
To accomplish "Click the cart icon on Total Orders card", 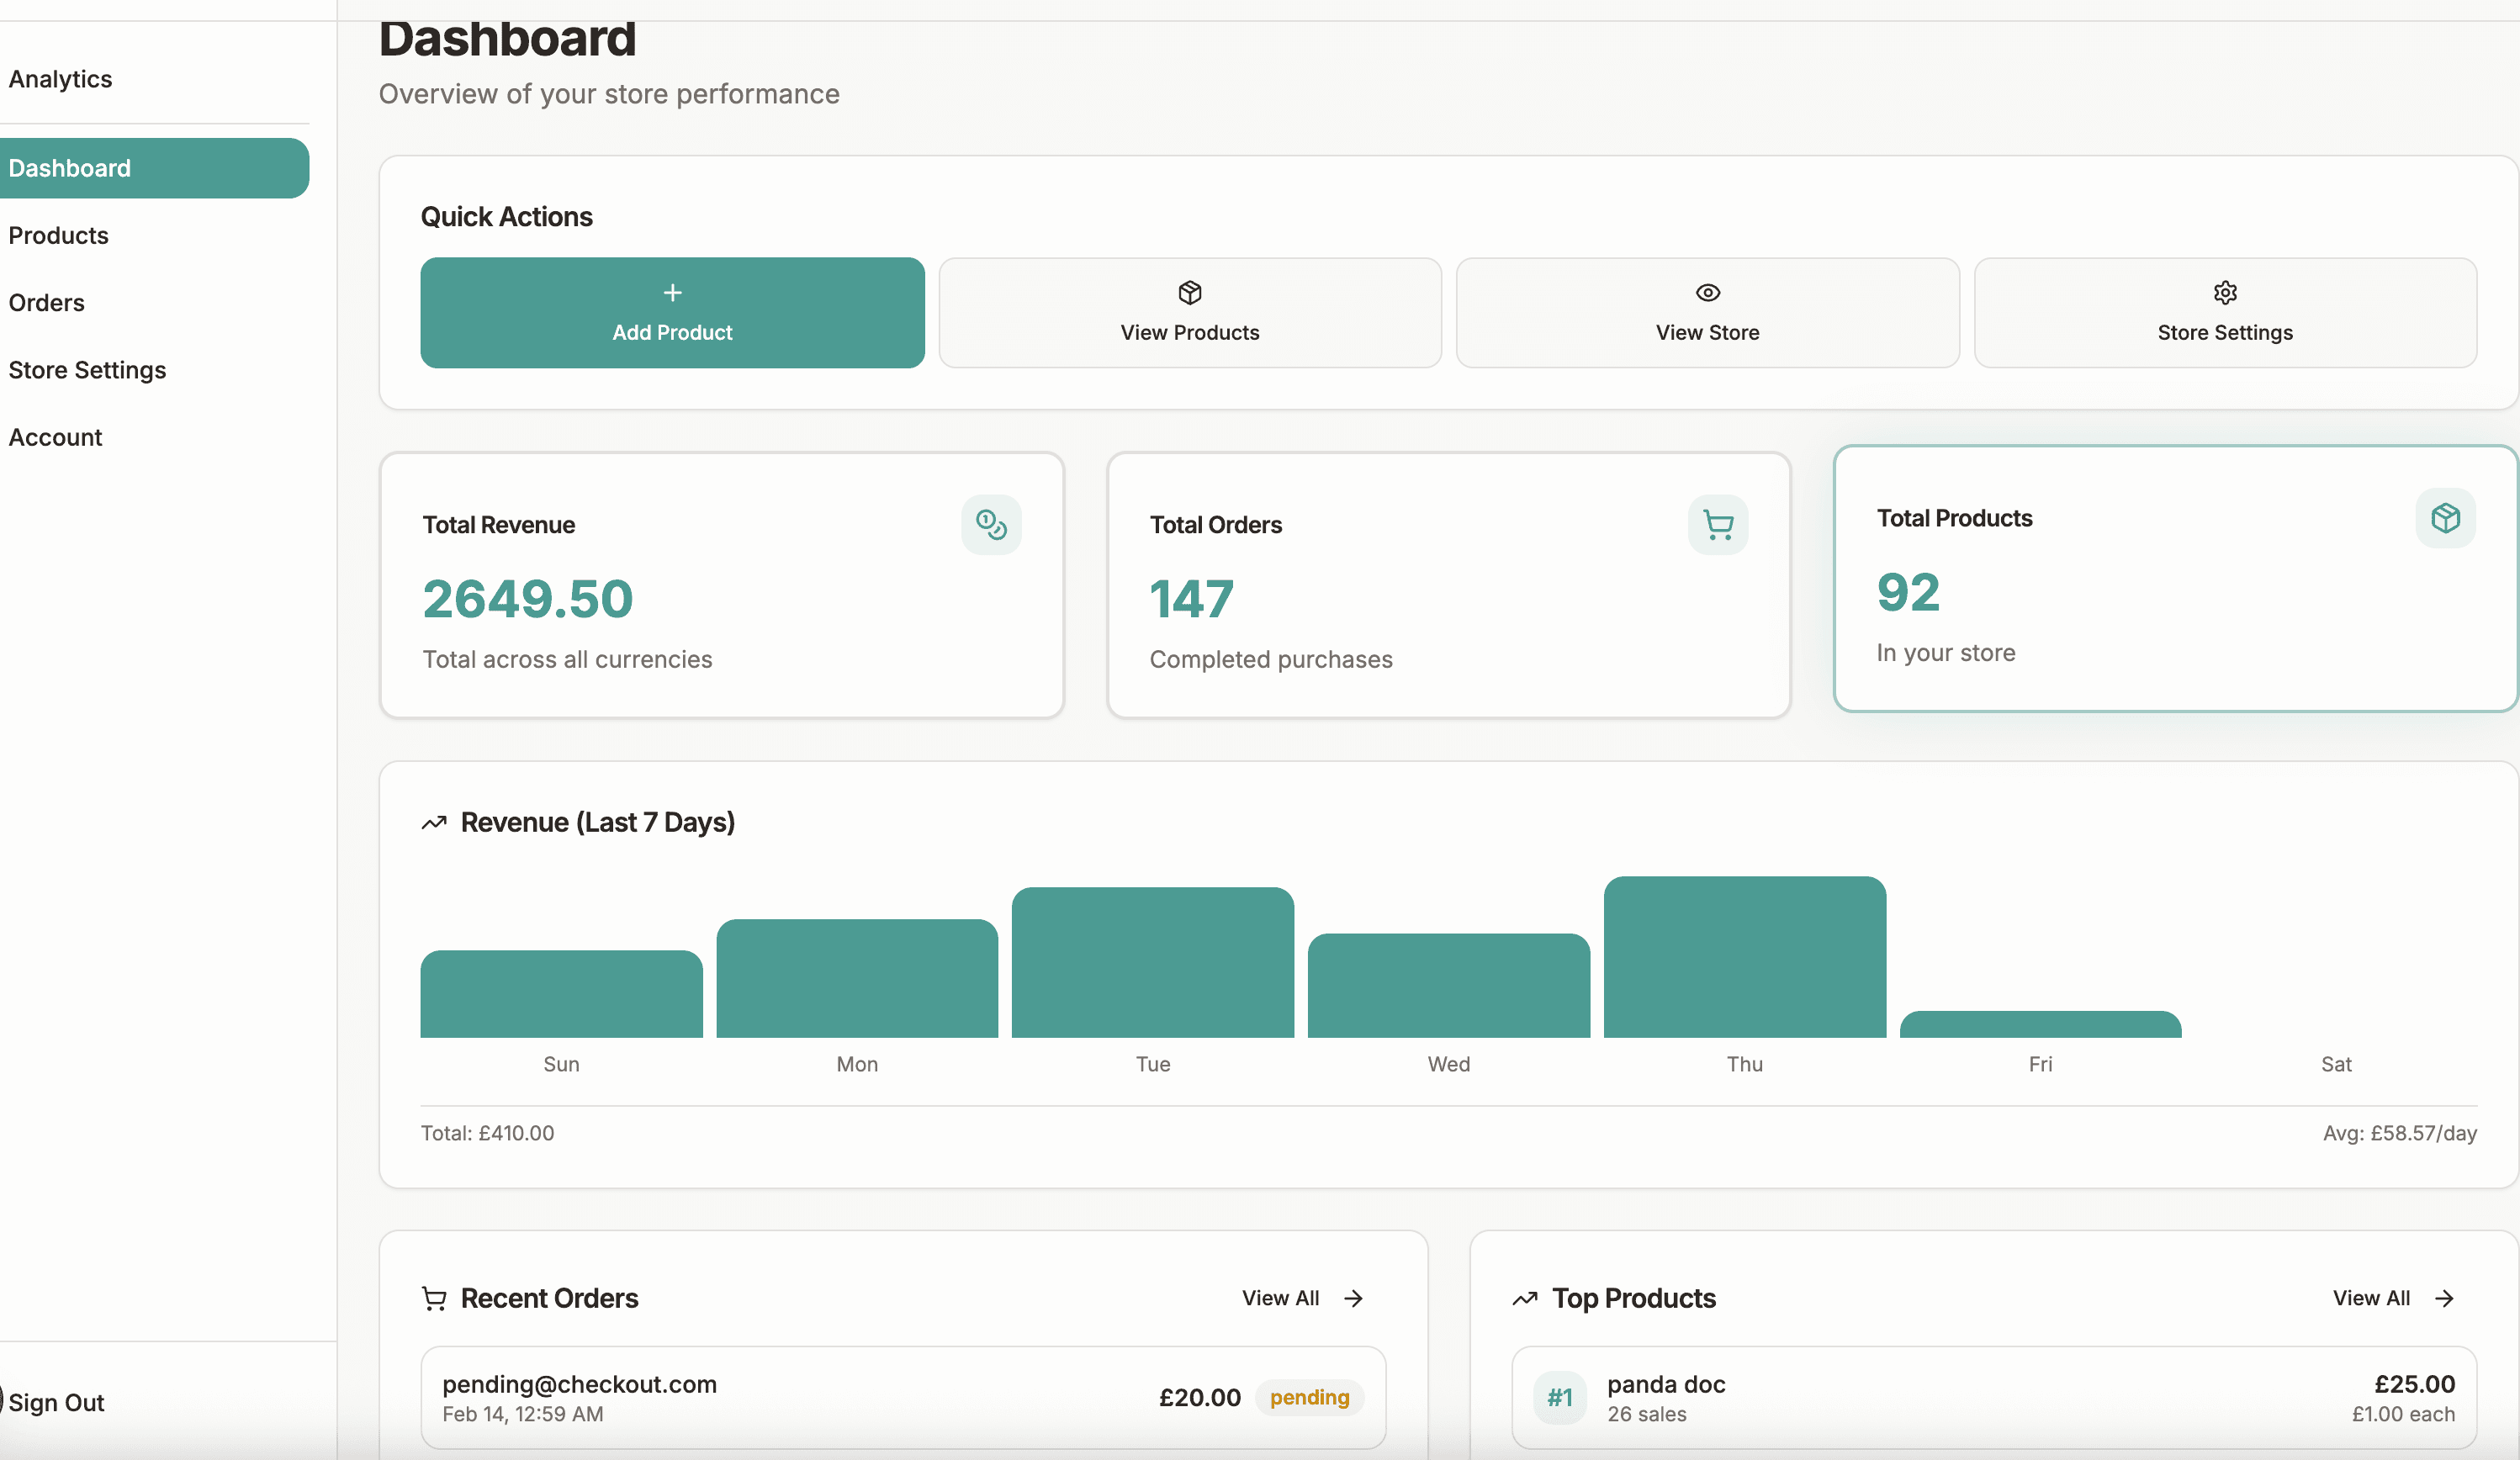I will pos(1718,524).
